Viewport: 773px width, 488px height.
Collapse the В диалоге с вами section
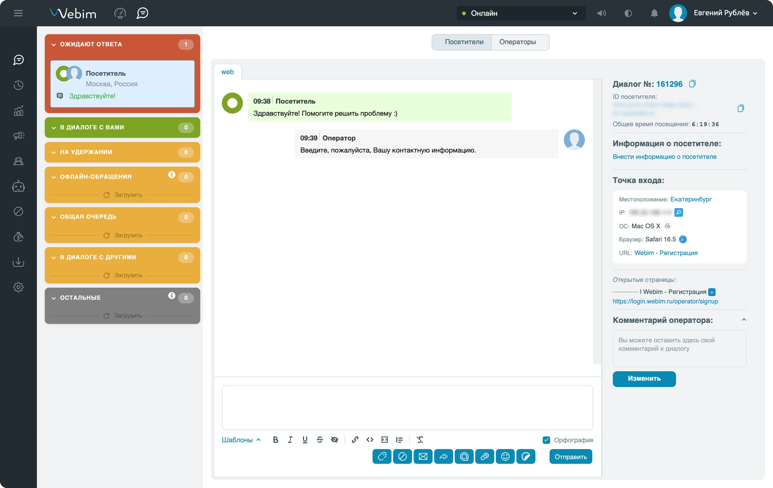[54, 128]
